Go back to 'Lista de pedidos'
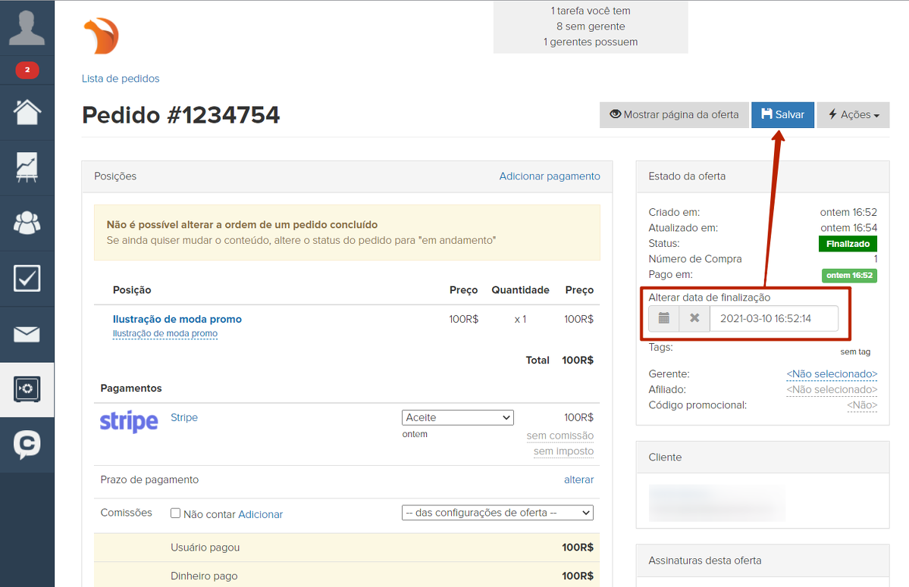The width and height of the screenshot is (909, 587). tap(121, 79)
